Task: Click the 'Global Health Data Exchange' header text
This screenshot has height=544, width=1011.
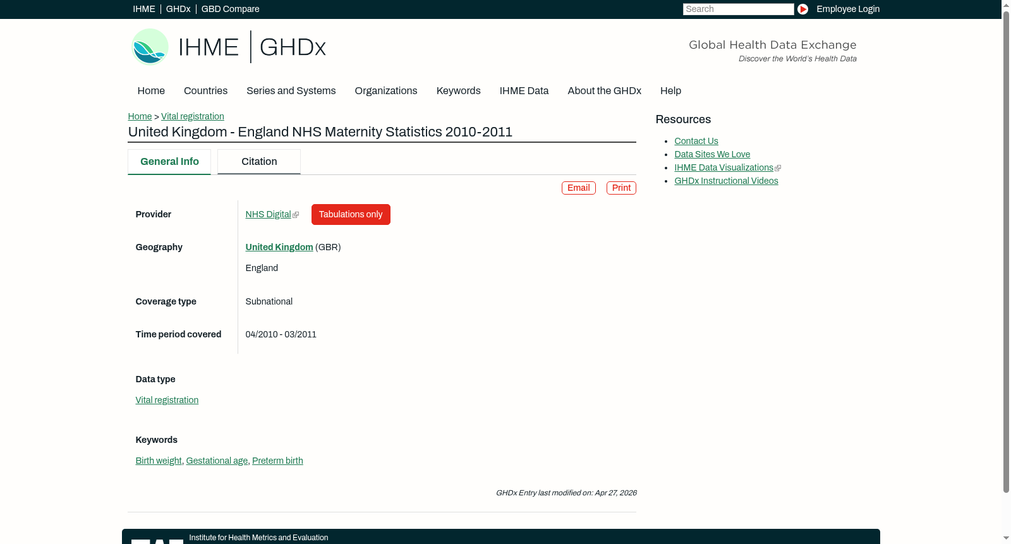Action: (773, 45)
